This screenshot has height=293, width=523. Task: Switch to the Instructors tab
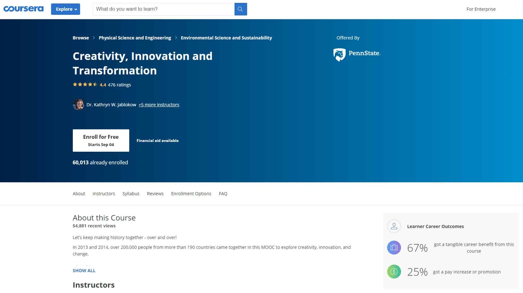pos(104,194)
